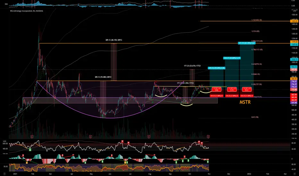The image size is (299, 176).
Task: Click the Jun label on time axis
Action: [110, 174]
